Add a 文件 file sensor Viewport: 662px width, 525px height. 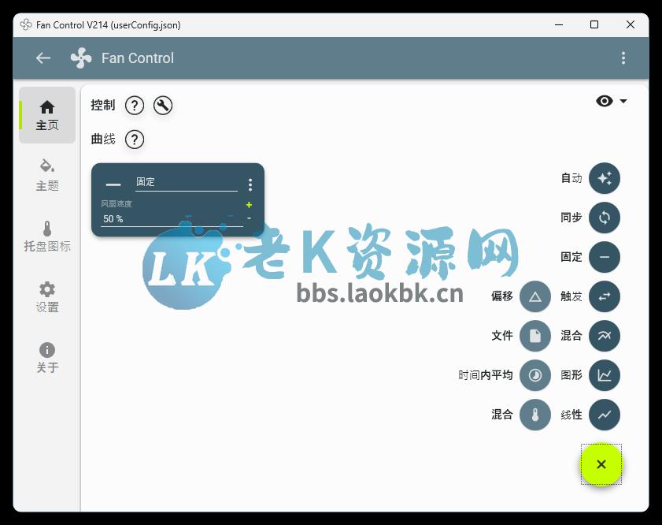pos(535,336)
